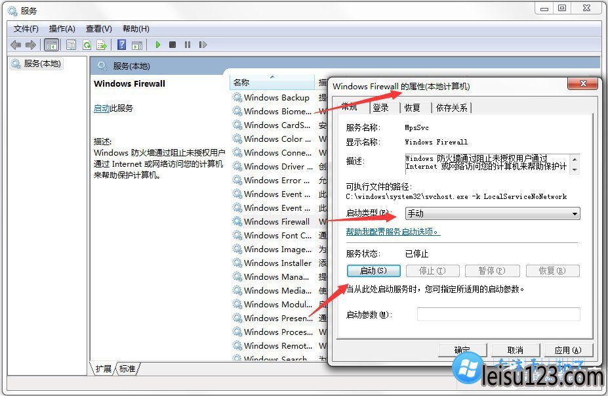
Task: Click the 启动参数(M) input field
Action: tap(498, 315)
